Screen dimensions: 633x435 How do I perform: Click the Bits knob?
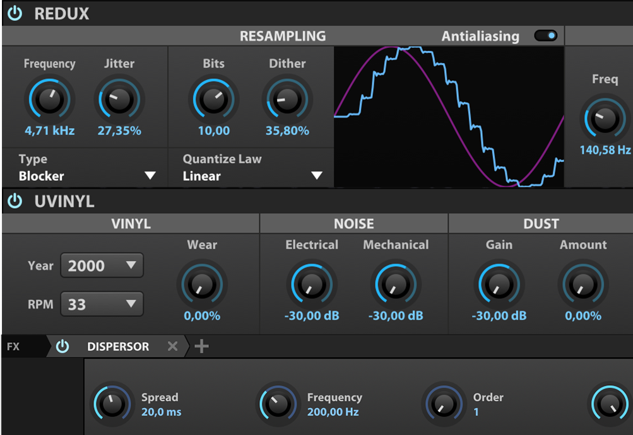[x=213, y=99]
